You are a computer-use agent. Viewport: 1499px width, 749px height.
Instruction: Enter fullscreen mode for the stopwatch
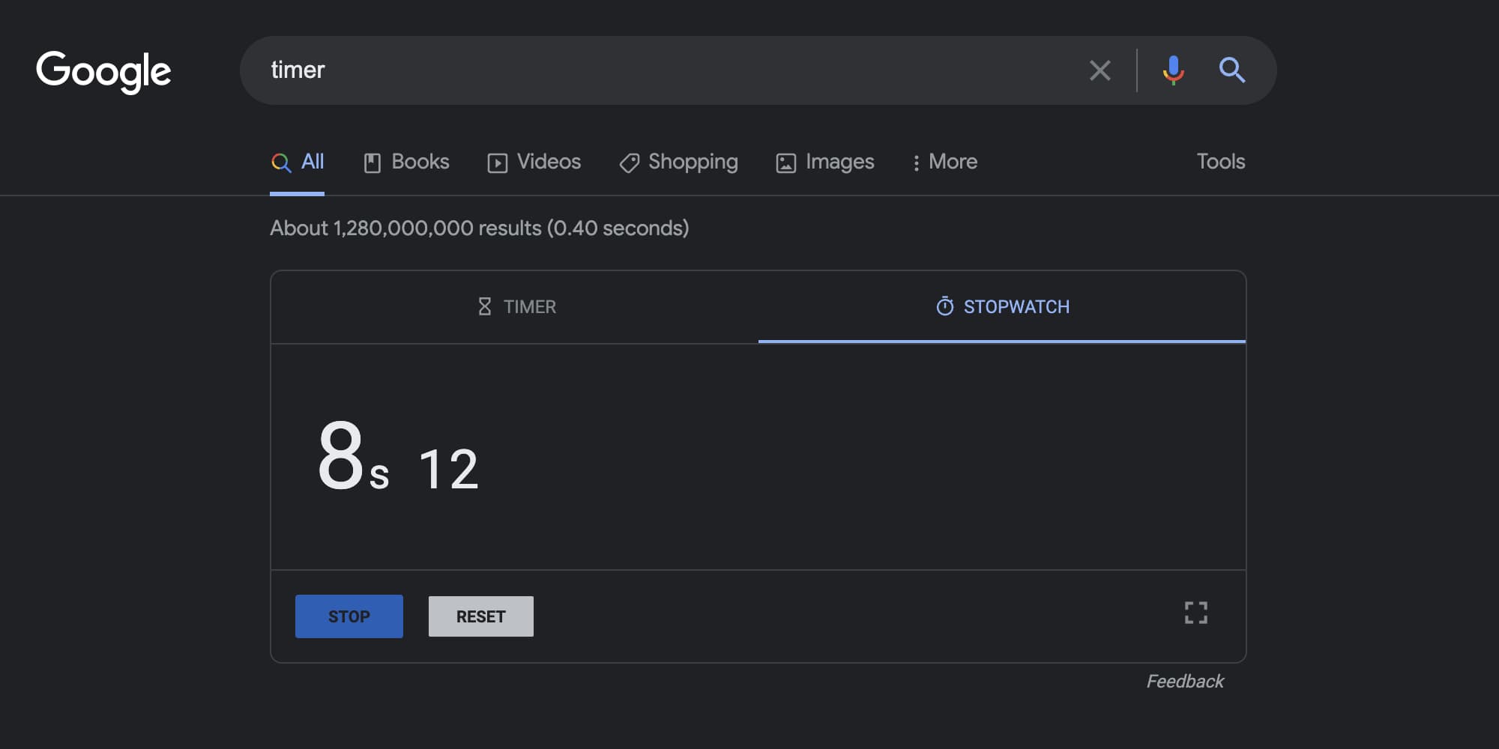[1195, 613]
